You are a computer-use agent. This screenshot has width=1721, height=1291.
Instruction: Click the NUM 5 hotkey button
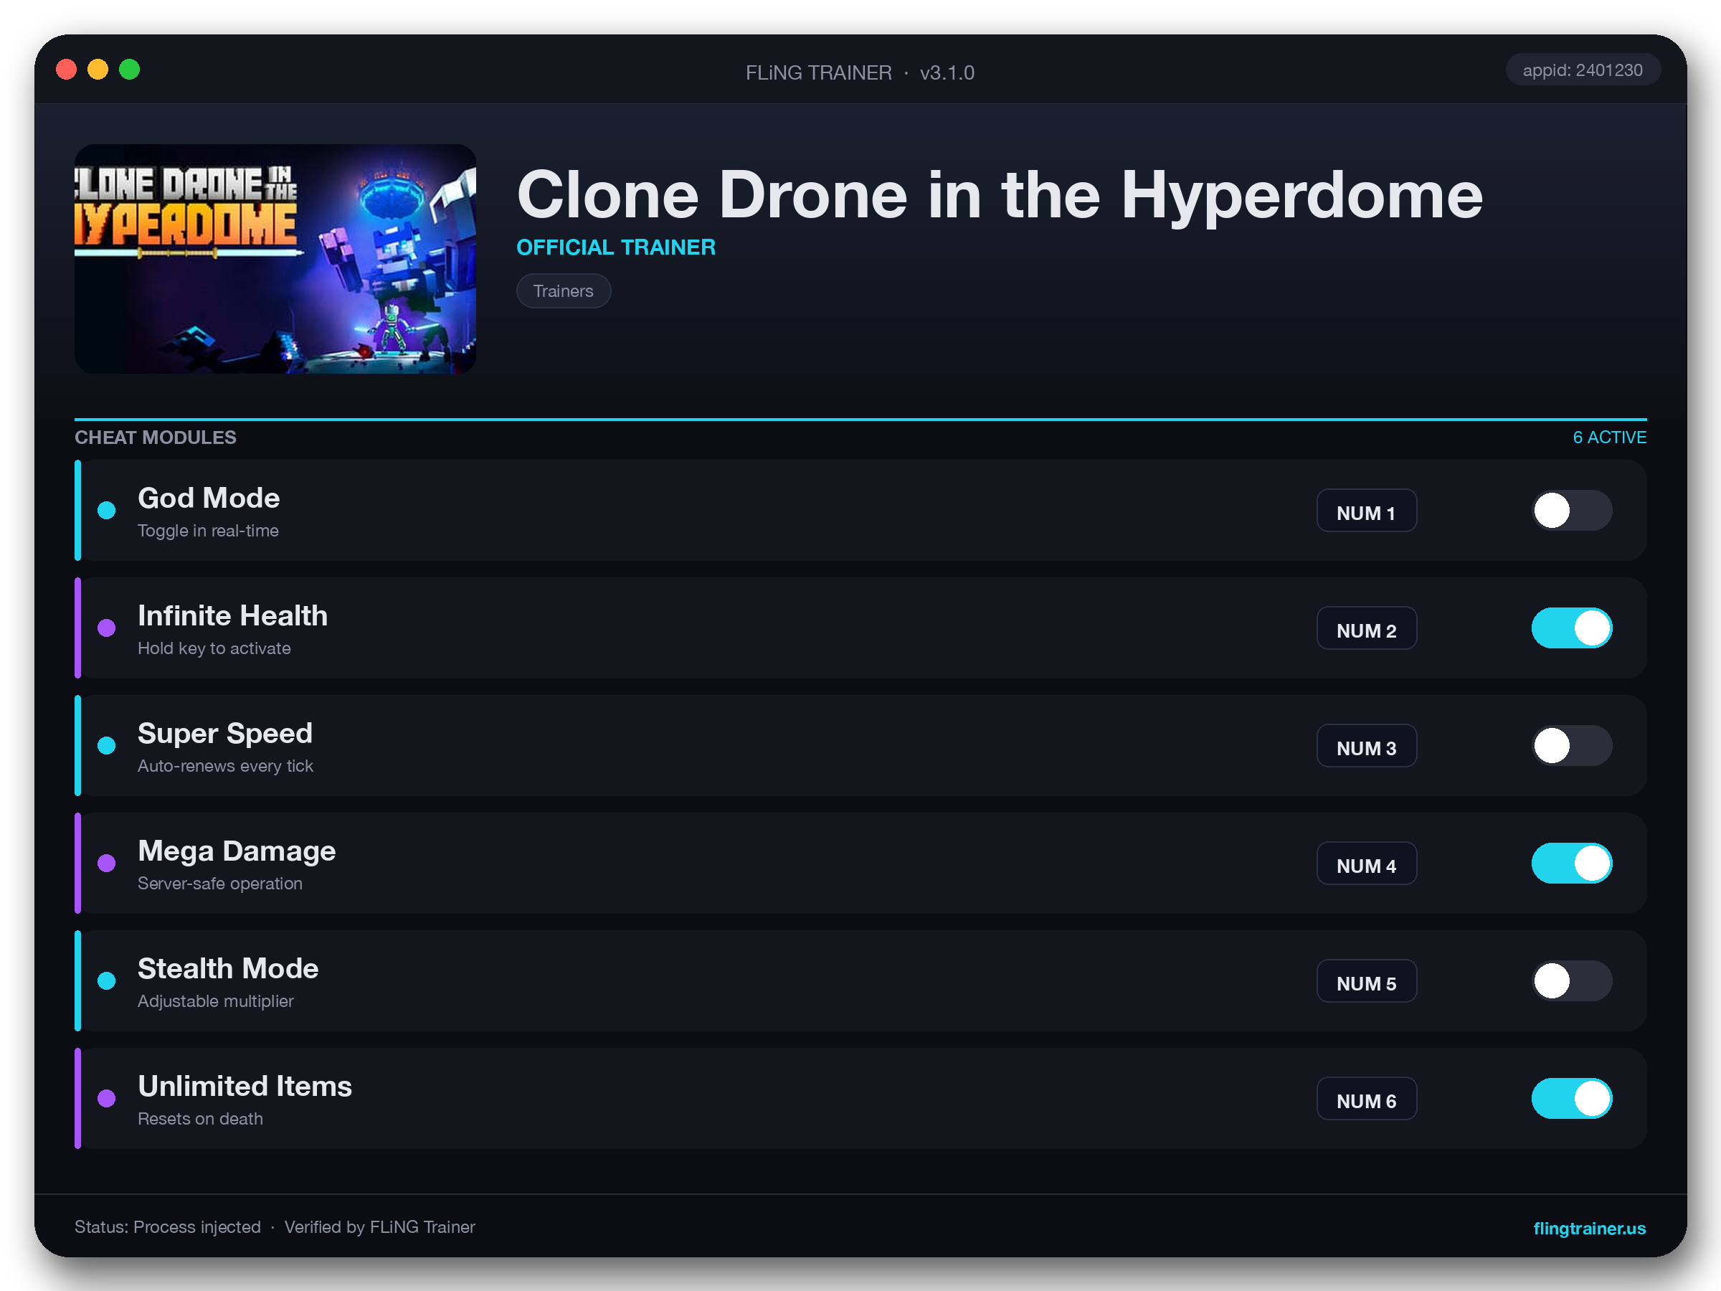click(1366, 981)
